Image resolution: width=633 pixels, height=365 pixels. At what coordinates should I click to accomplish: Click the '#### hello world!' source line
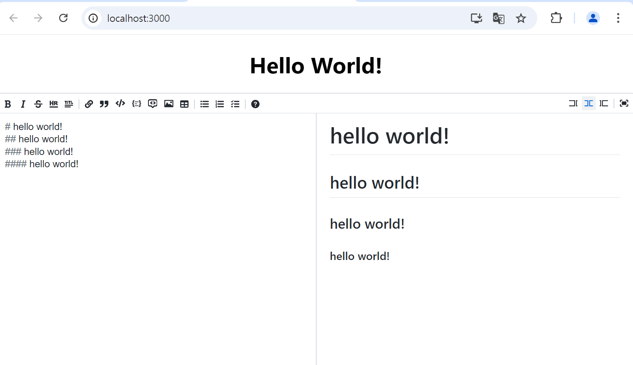tap(42, 164)
